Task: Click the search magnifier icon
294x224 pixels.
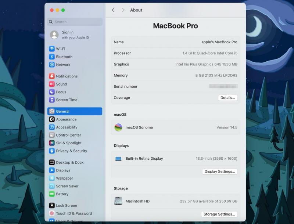Action: (51, 22)
